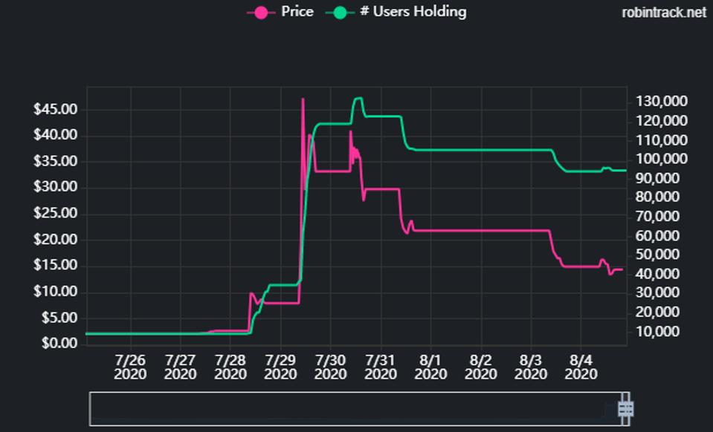Screen dimensions: 713x432
Task: Click the $20.00 price axis label
Action: point(56,240)
